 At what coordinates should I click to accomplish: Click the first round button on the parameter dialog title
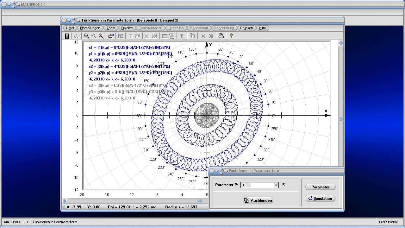point(212,171)
